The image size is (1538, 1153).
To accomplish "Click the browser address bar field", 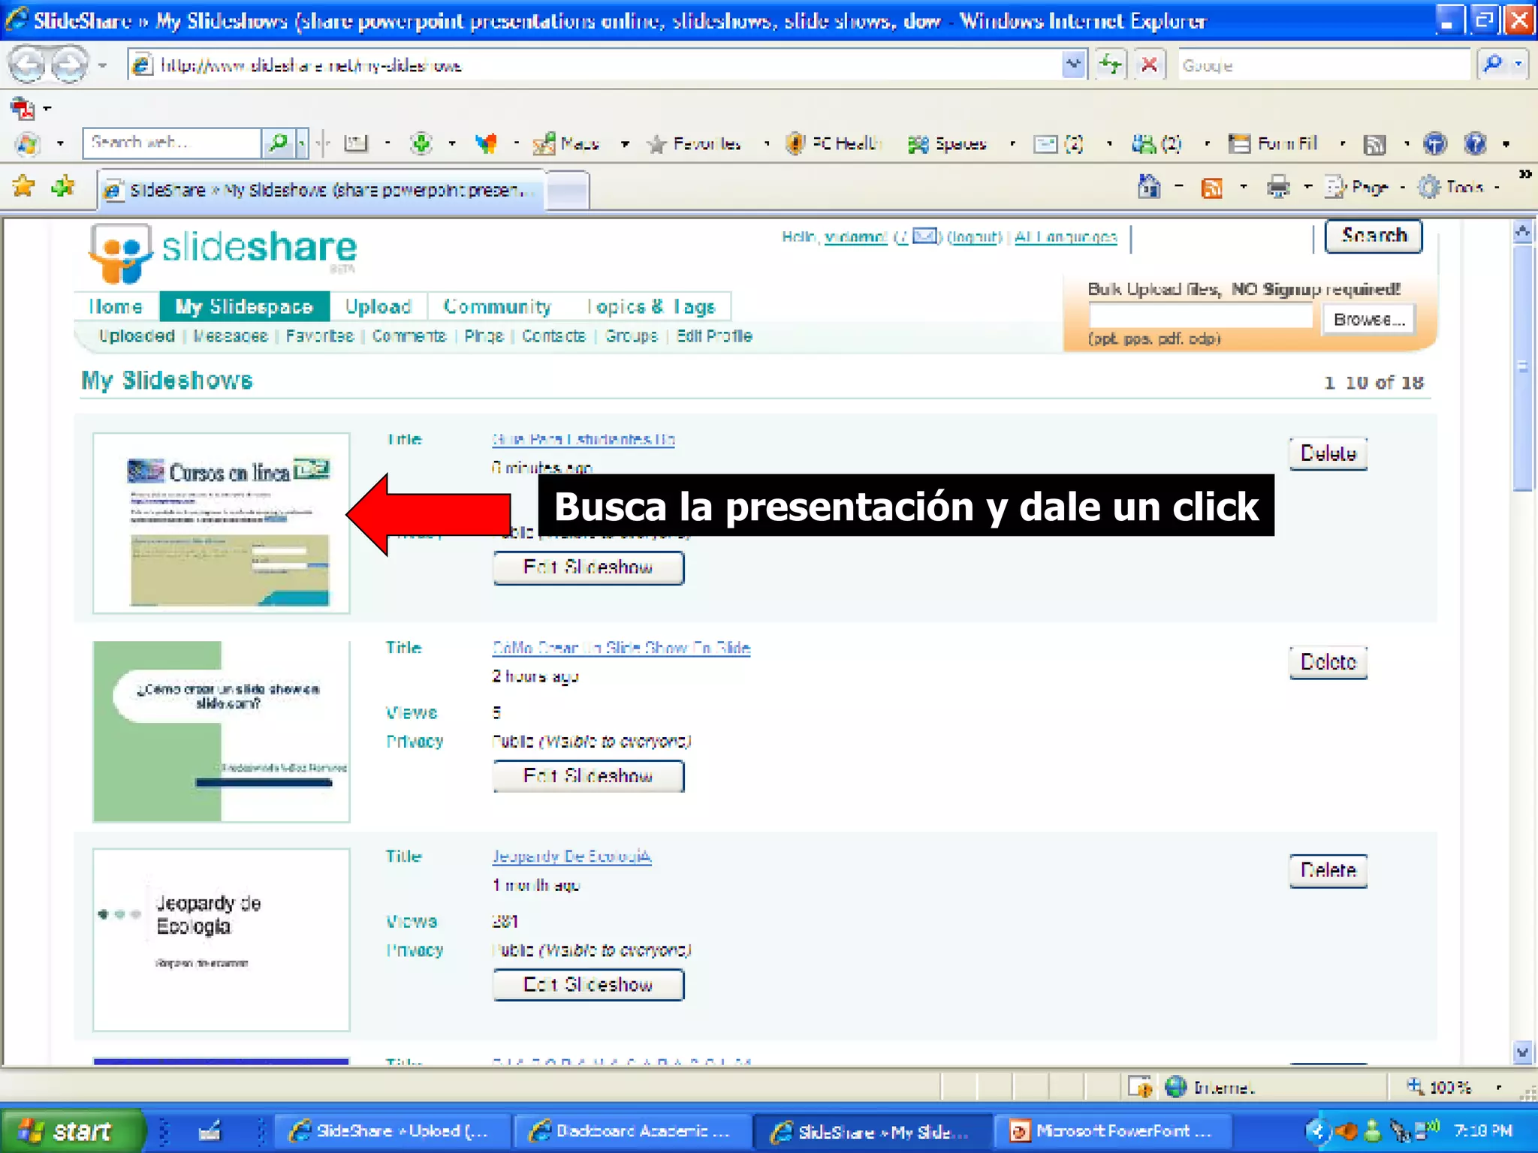I will click(x=593, y=65).
